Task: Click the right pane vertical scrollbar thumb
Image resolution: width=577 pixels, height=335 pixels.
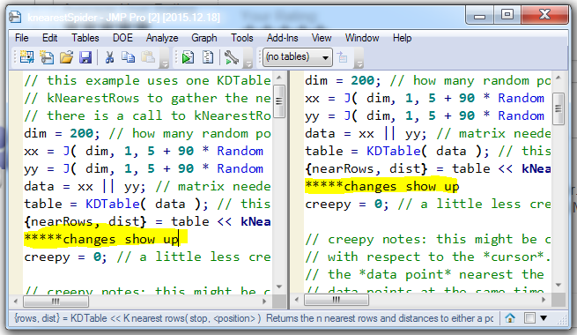Action: pyautogui.click(x=559, y=108)
